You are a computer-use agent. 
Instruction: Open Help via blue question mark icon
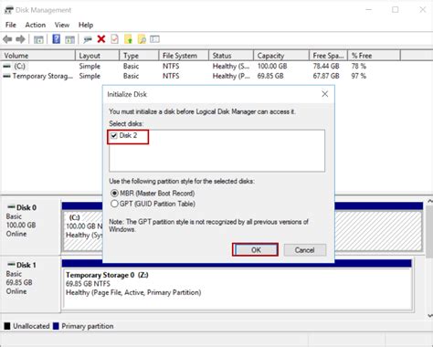click(56, 39)
